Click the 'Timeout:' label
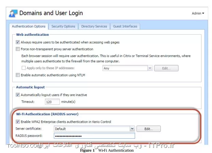The image size is (212, 153). point(28,102)
